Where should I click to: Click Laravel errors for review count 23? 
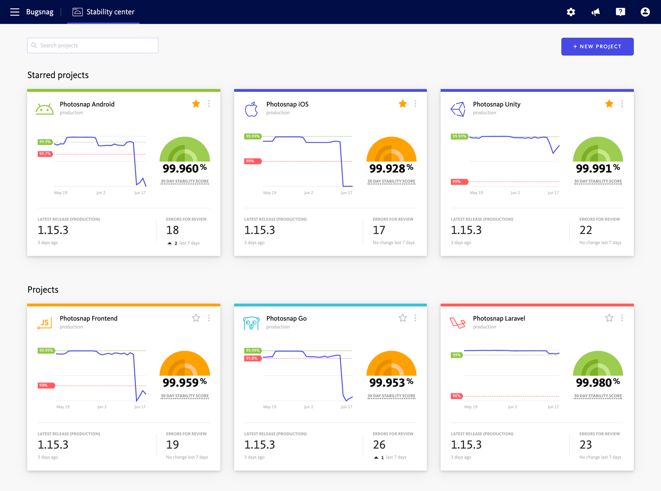tap(586, 445)
